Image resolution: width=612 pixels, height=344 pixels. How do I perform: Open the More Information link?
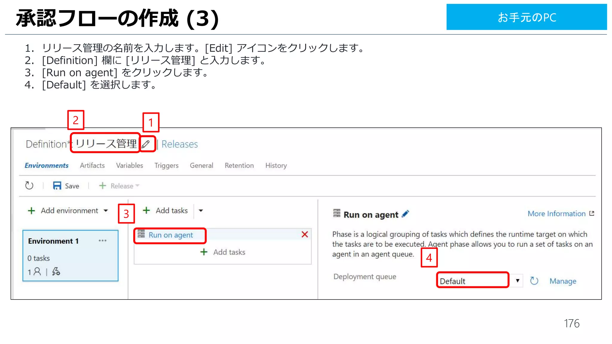point(556,214)
